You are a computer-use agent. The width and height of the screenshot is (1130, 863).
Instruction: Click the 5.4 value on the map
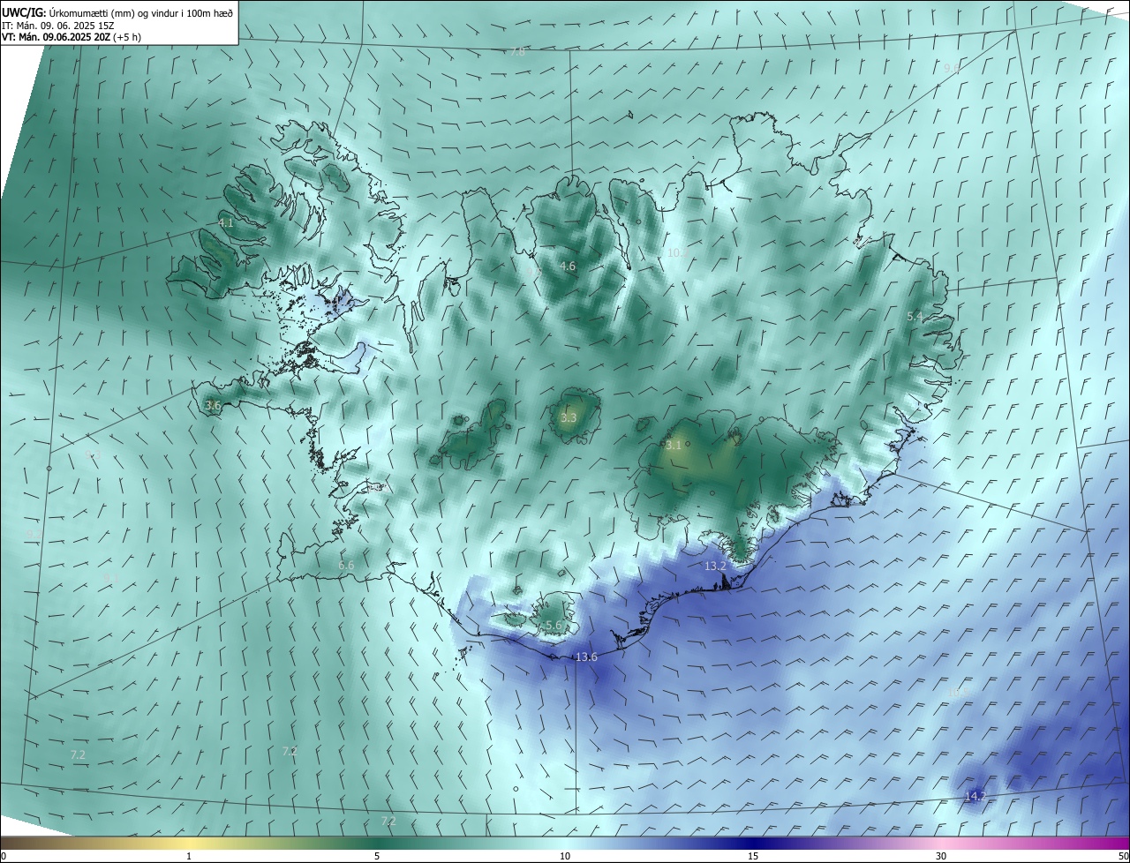click(915, 316)
